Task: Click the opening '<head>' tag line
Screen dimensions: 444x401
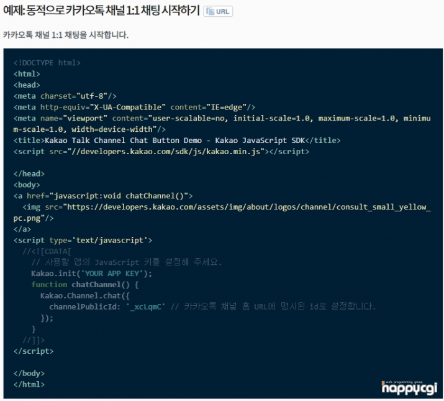Action: (x=27, y=85)
